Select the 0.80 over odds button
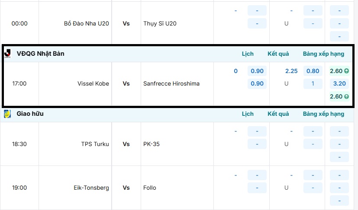Screen dimensions: 358x210 pyautogui.click(x=313, y=71)
